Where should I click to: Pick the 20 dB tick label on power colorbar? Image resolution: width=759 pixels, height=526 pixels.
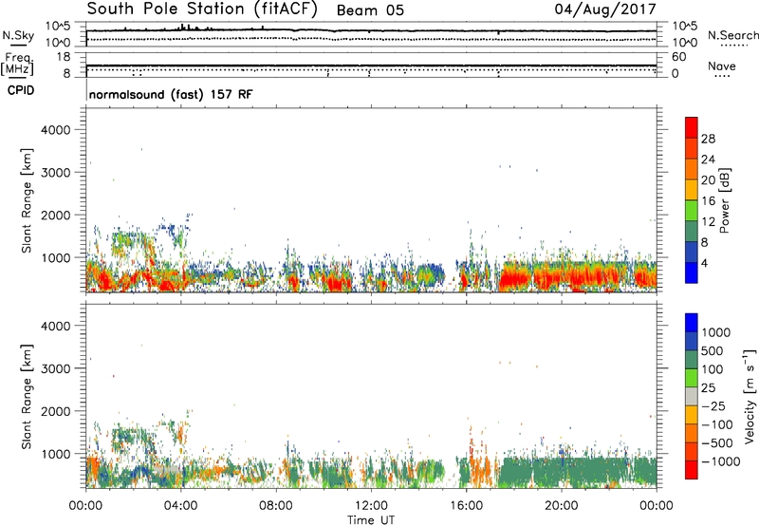(708, 180)
